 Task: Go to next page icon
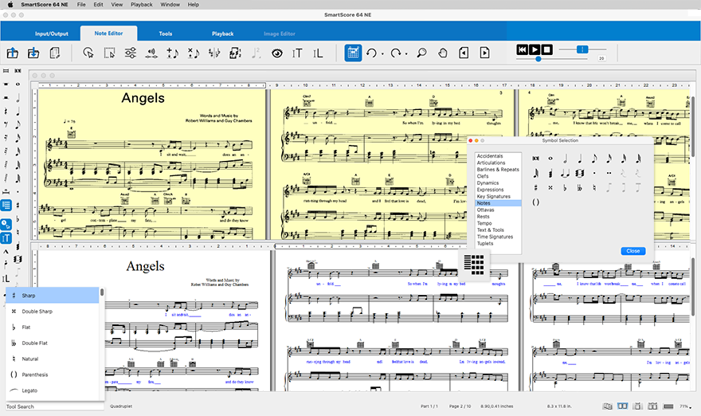484,53
